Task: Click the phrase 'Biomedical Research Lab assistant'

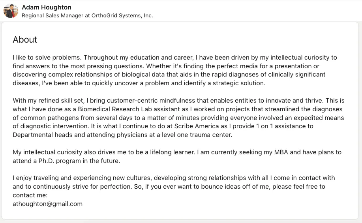Action: click(130, 109)
